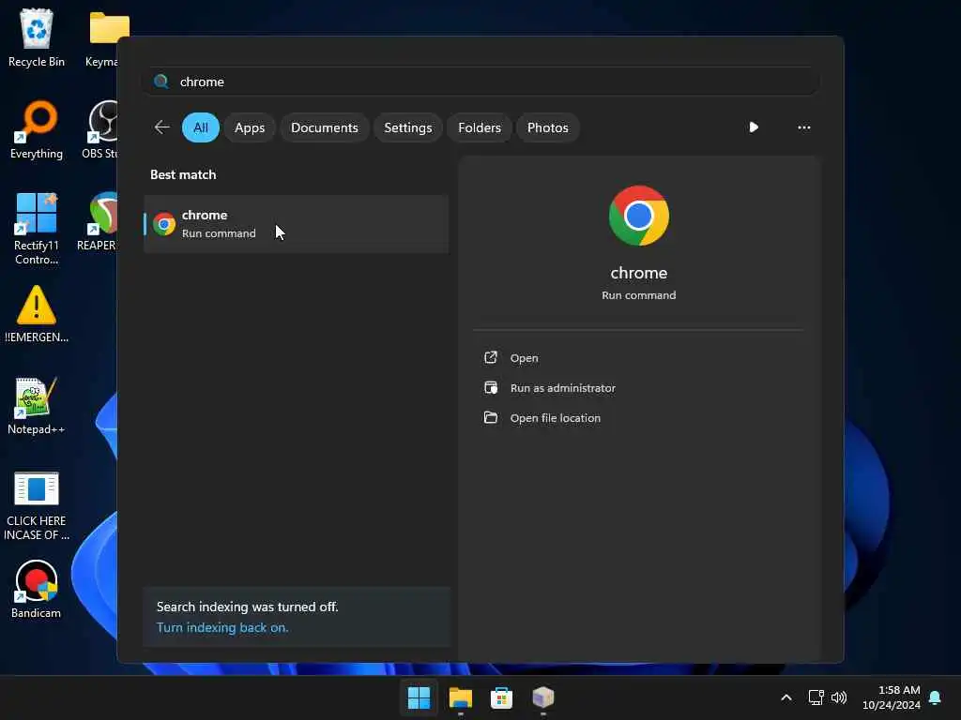This screenshot has width=961, height=720.
Task: Click the chrome title in preview pane
Action: pos(638,273)
